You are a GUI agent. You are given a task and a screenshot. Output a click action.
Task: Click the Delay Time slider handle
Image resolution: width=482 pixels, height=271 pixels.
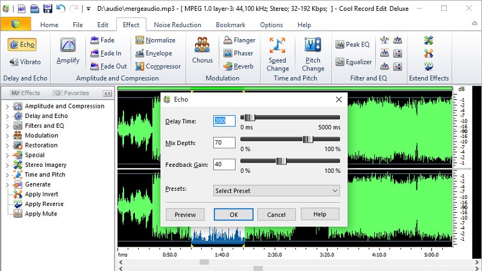[x=249, y=117]
